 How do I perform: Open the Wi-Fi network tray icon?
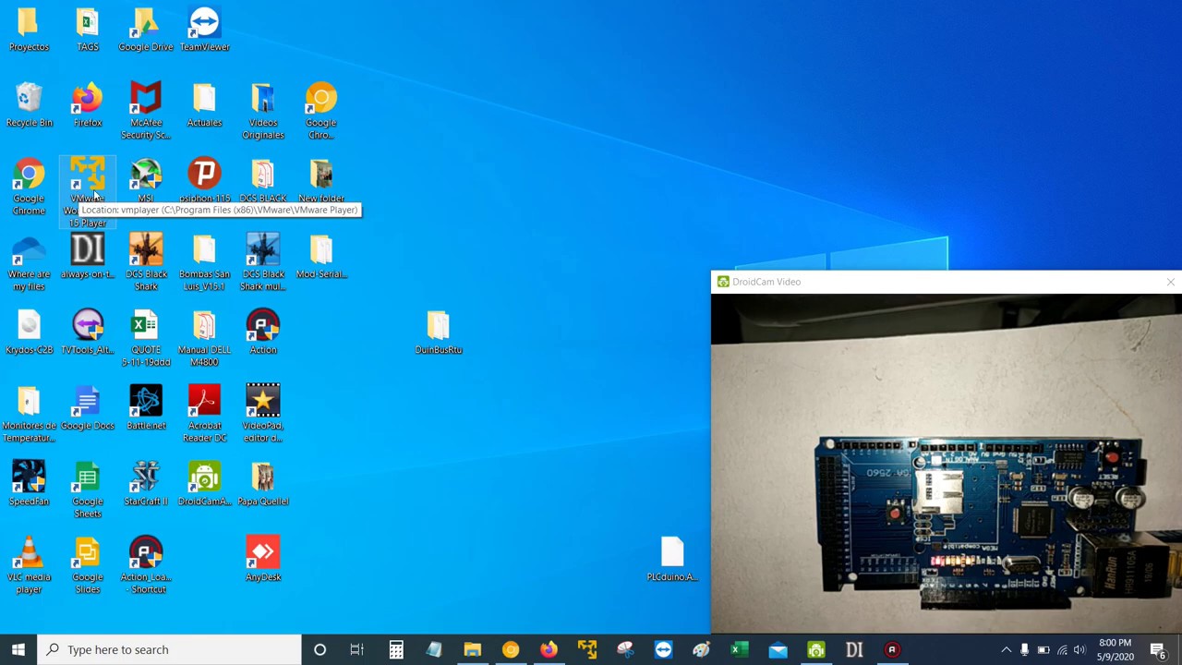[1062, 649]
